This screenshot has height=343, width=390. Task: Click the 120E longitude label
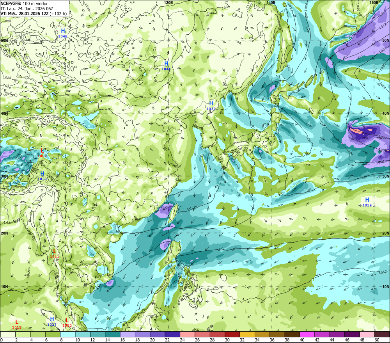point(168,2)
